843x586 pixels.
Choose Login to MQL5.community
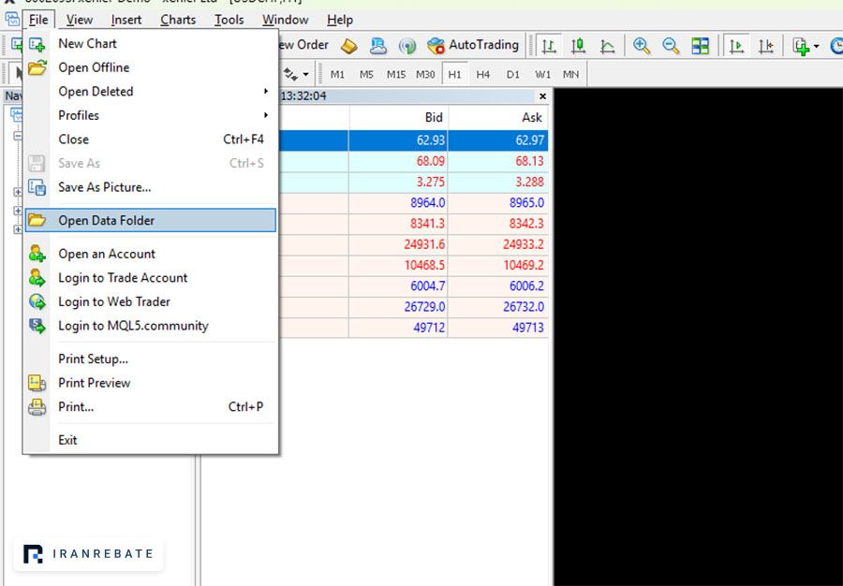click(x=151, y=326)
